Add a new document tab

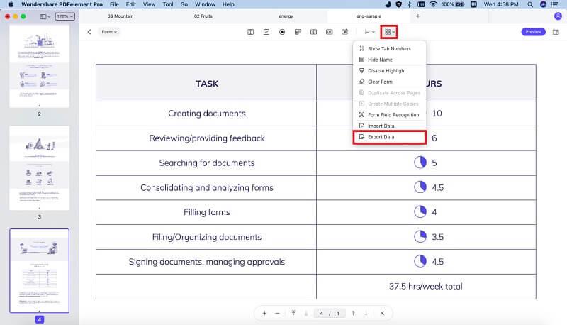[x=418, y=16]
